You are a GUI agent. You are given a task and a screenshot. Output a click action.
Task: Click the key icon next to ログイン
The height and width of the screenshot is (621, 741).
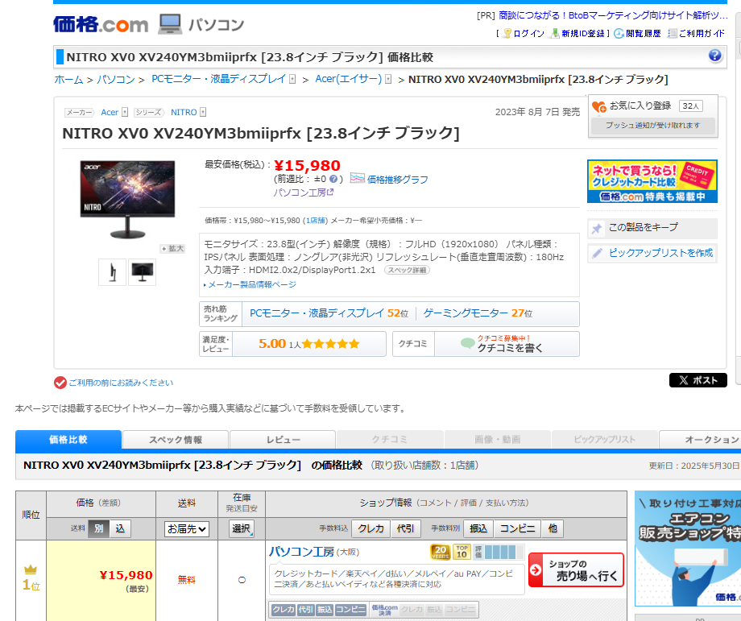pyautogui.click(x=507, y=34)
